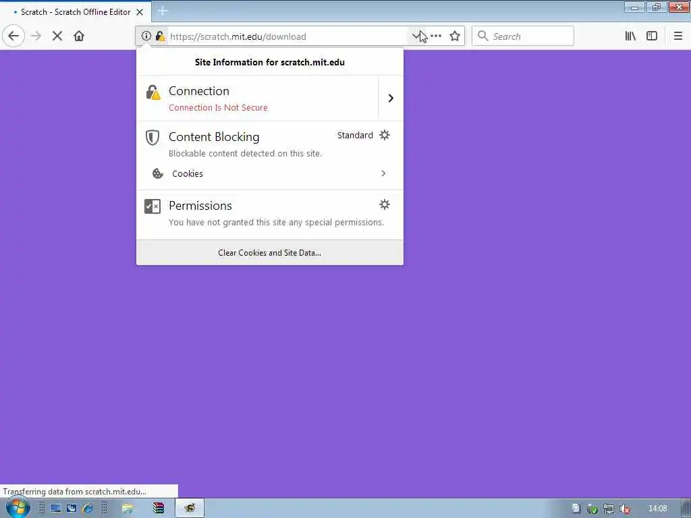
Task: Click the muted volume tray icon
Action: 624,509
